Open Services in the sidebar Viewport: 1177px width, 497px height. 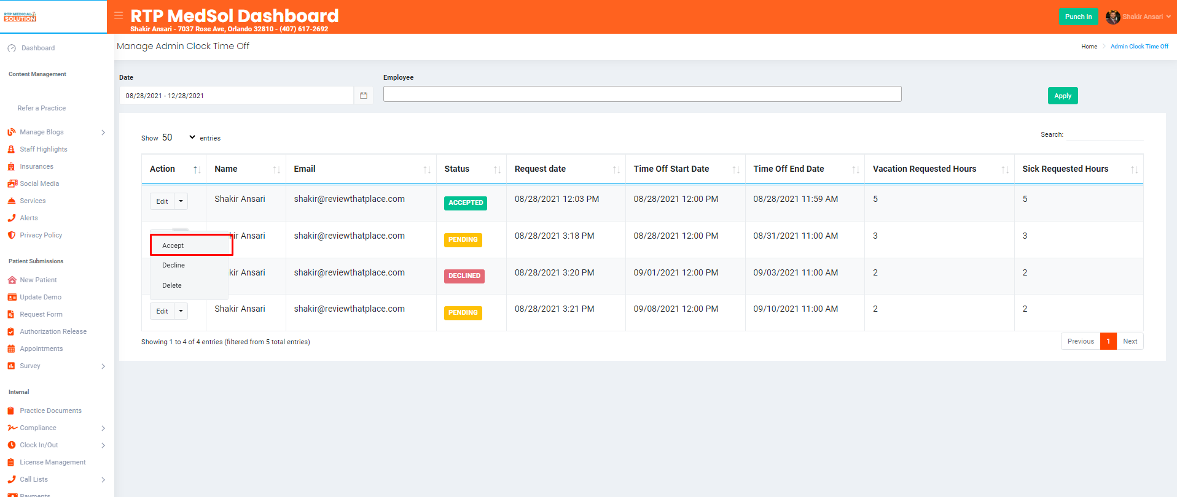pos(33,201)
